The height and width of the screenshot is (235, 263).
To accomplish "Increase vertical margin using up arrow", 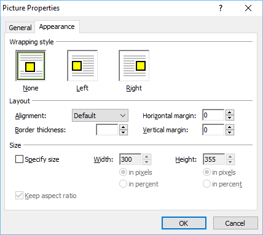I will [x=230, y=127].
